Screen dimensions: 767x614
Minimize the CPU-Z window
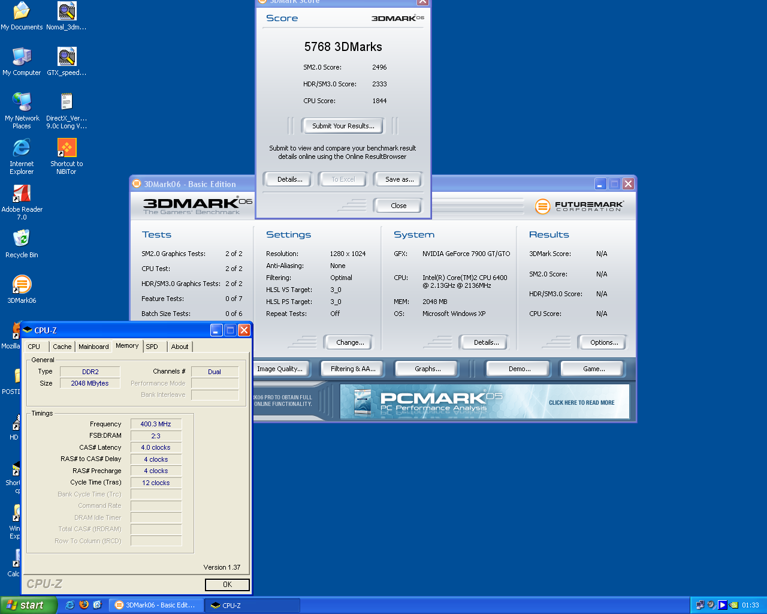pos(216,330)
